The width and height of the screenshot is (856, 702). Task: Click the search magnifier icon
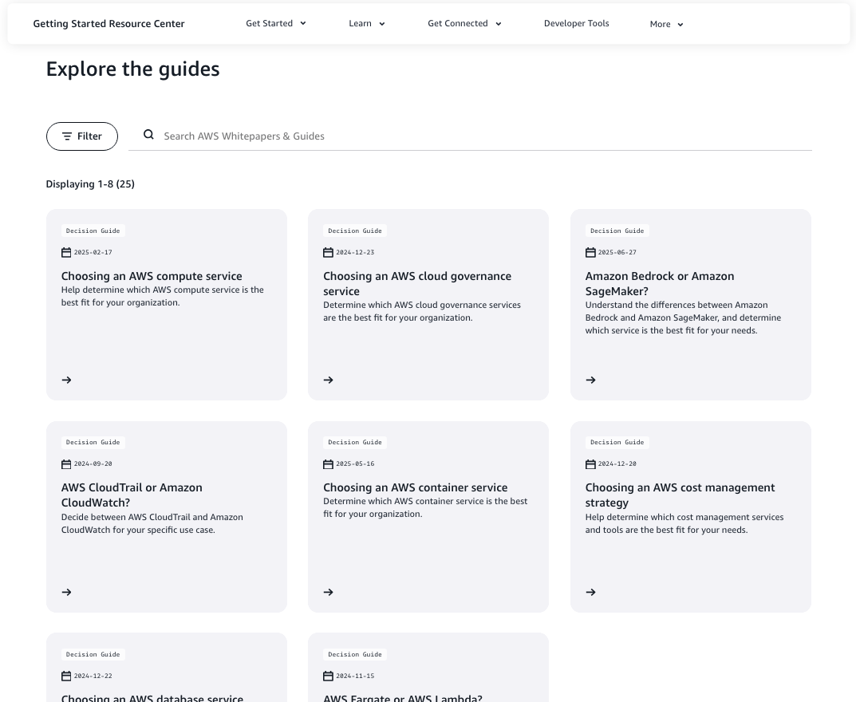click(x=148, y=136)
